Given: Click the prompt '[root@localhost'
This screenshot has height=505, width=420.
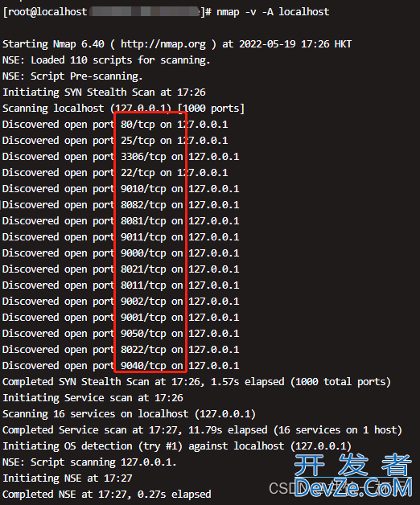Looking at the screenshot, I should pyautogui.click(x=45, y=12).
